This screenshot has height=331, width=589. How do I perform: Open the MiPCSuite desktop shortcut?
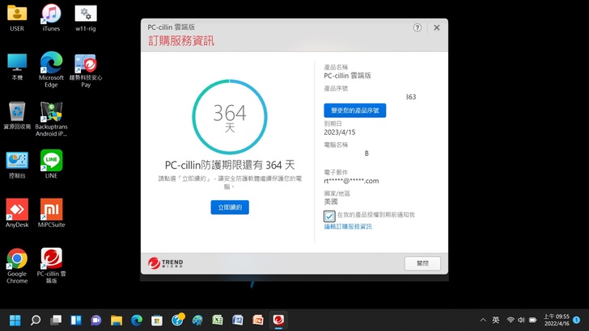pyautogui.click(x=51, y=213)
